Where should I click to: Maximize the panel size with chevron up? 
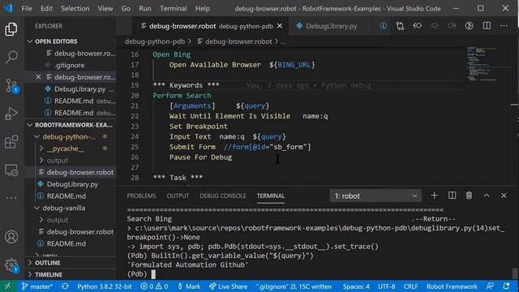click(x=487, y=195)
